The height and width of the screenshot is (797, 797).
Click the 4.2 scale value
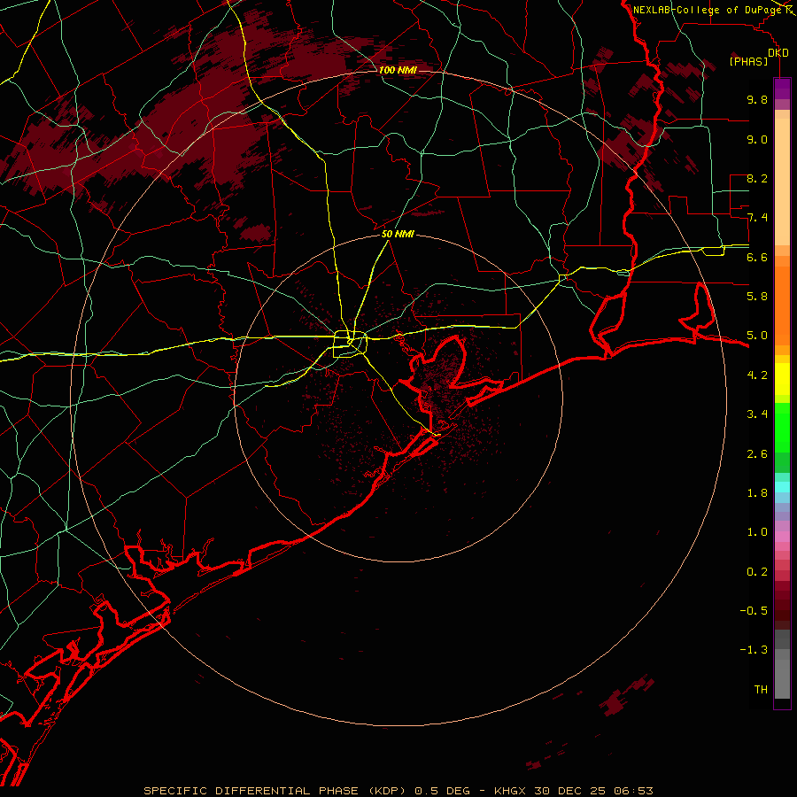[757, 375]
